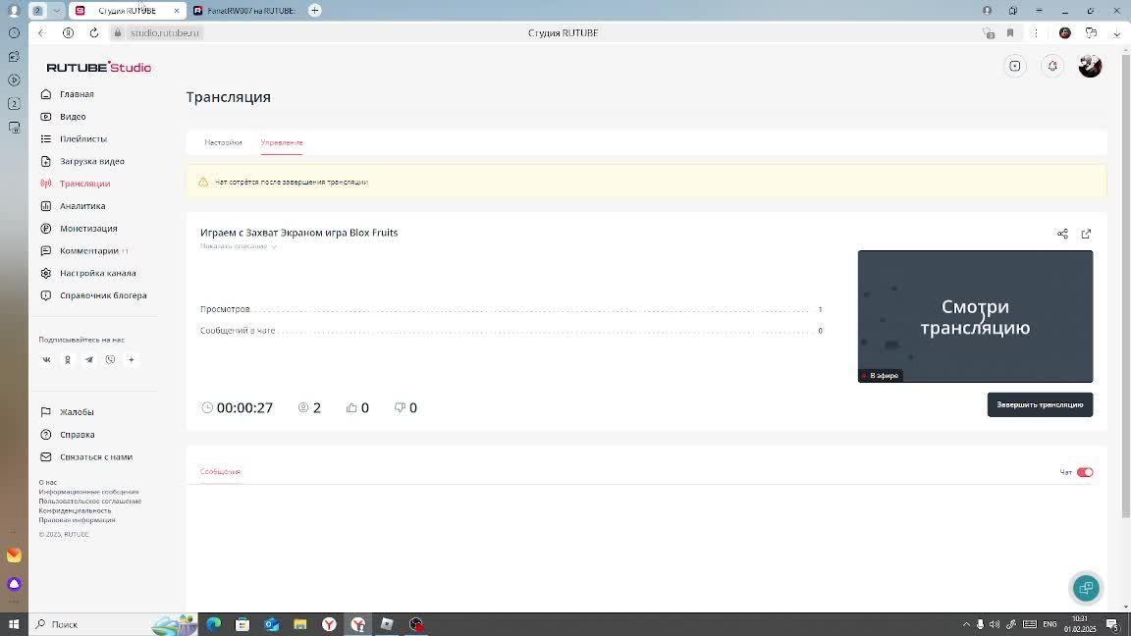1131x636 pixels.
Task: Click thumbs up likes icon
Action: pos(351,408)
